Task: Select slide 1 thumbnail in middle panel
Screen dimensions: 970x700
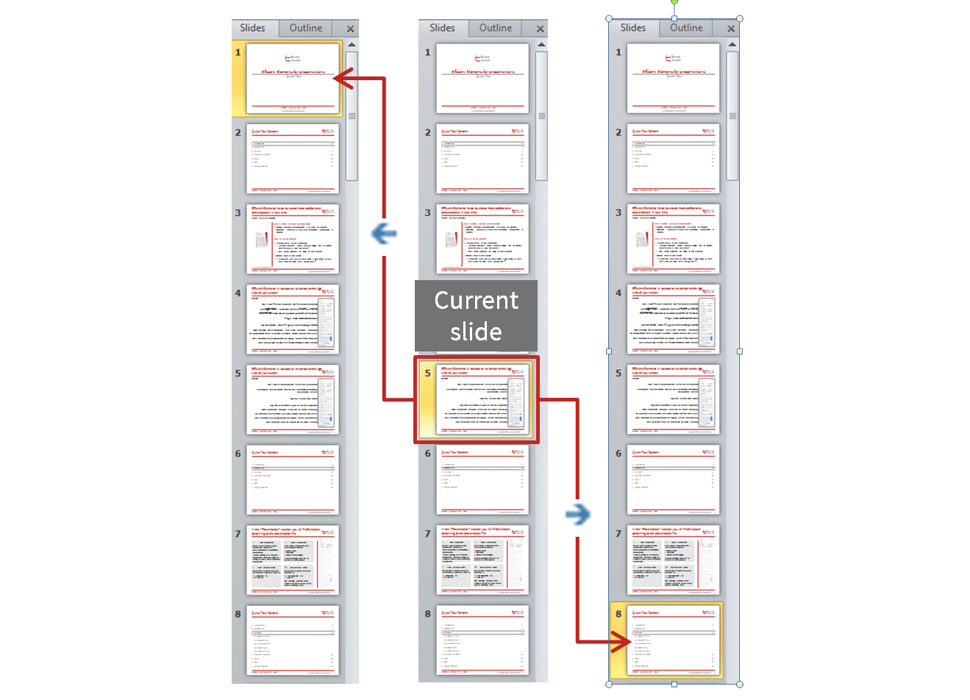Action: 482,78
